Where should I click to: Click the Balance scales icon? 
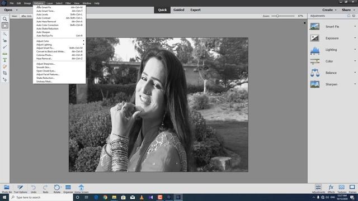pyautogui.click(x=314, y=73)
